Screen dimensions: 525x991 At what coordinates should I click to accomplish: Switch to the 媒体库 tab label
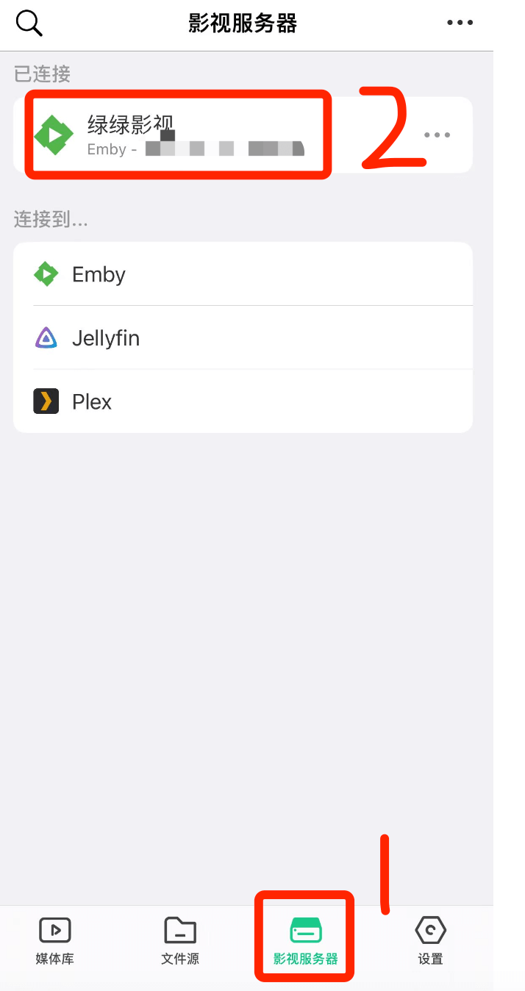pyautogui.click(x=55, y=959)
